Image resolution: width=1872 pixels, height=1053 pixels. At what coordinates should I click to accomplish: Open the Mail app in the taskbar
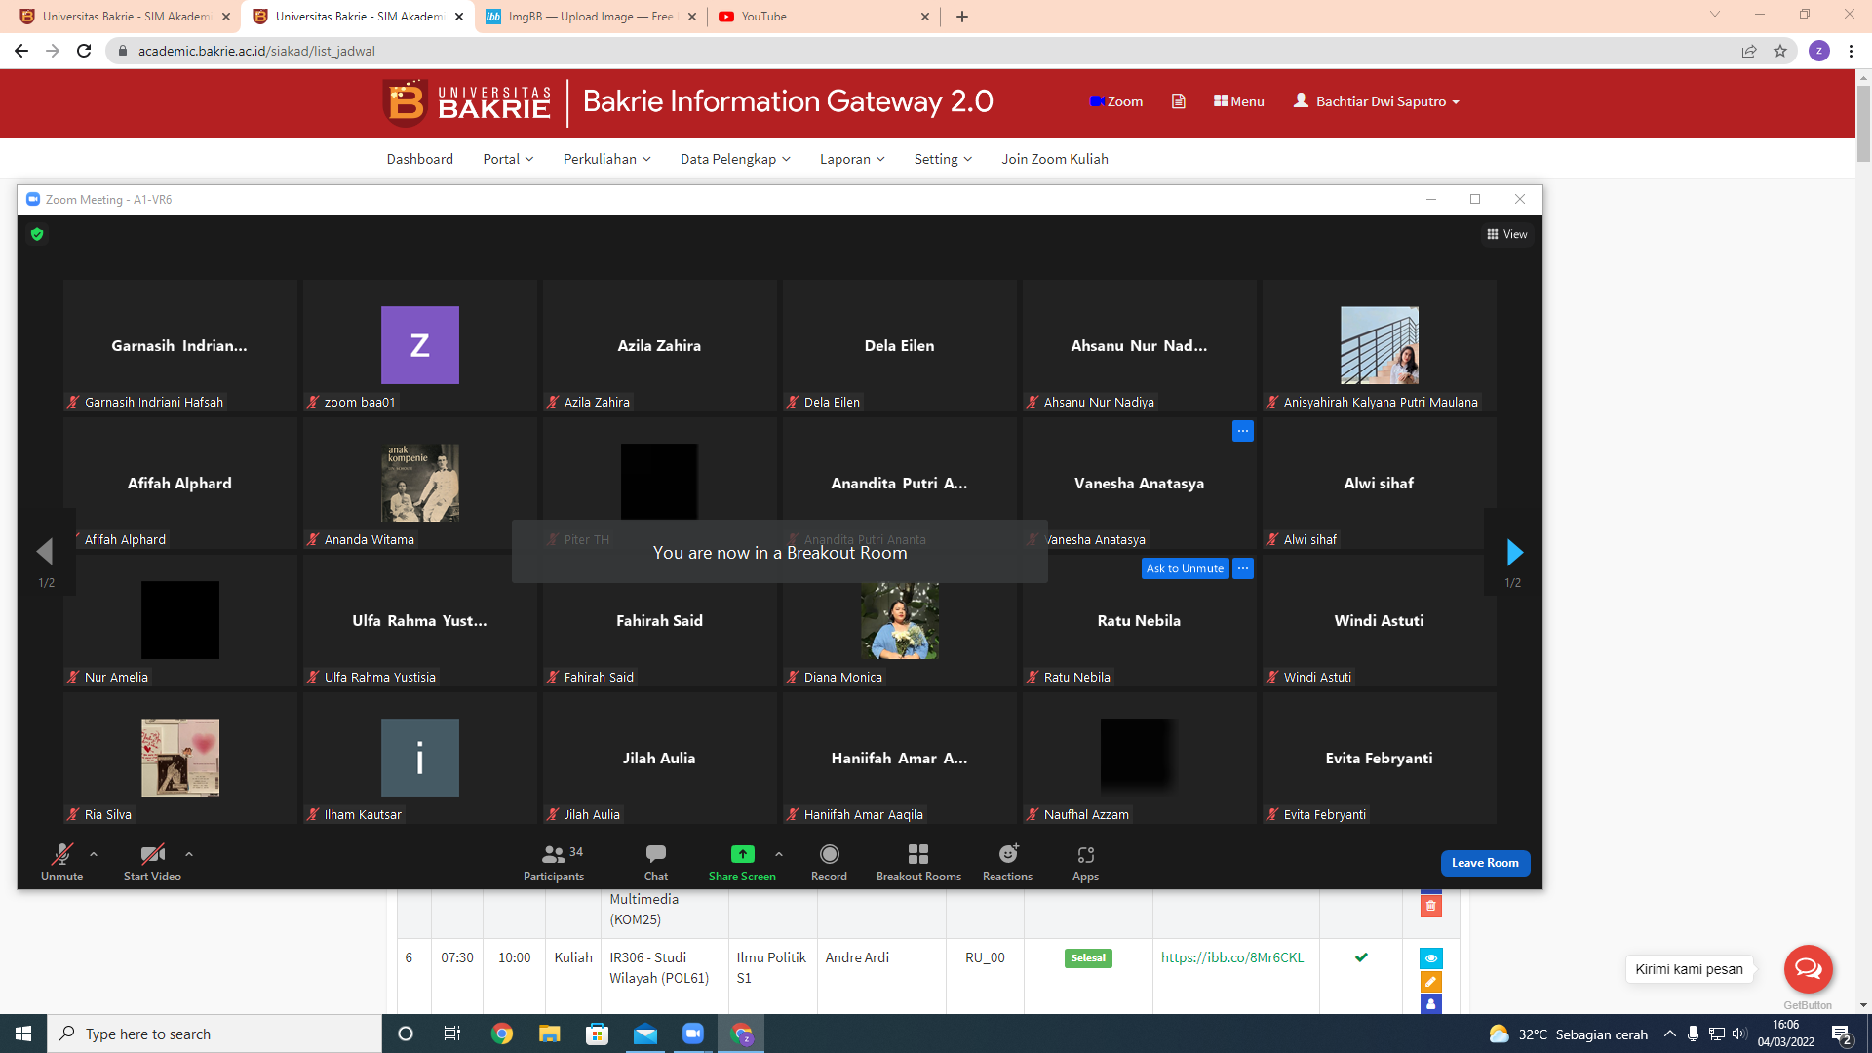645,1033
